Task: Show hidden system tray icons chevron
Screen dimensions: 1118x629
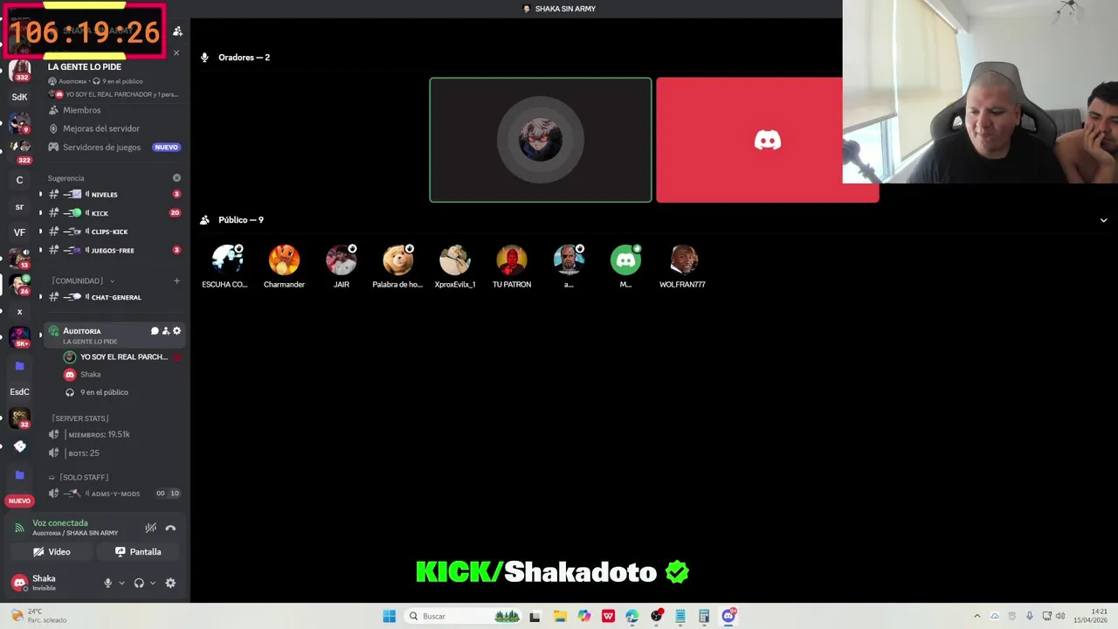Action: coord(977,616)
